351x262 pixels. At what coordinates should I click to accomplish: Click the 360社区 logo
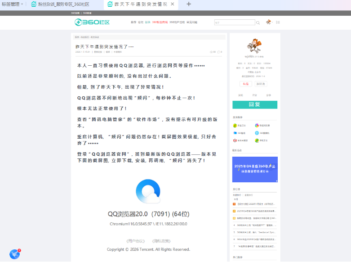(92, 22)
